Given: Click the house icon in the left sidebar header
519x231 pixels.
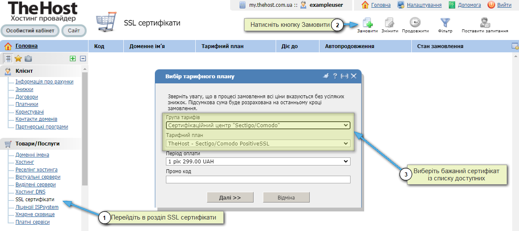Looking at the screenshot, I should tap(8, 46).
